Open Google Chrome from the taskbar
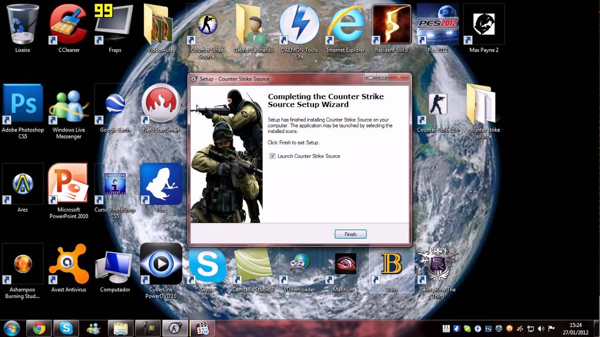The image size is (600, 337). point(39,329)
